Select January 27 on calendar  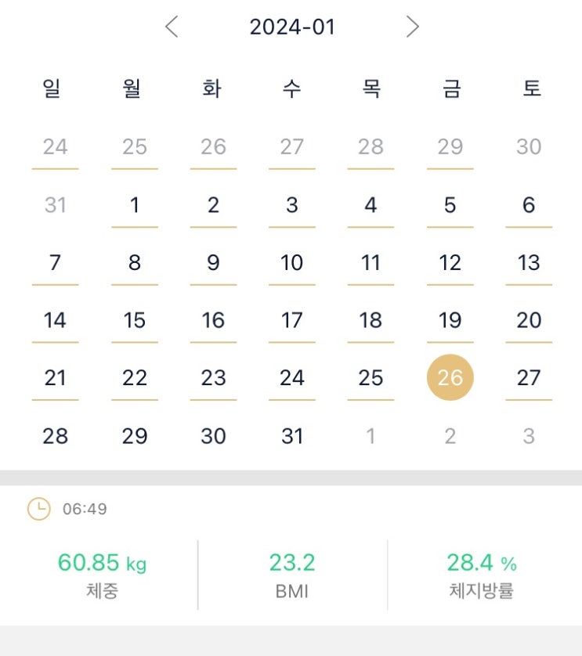coord(529,378)
